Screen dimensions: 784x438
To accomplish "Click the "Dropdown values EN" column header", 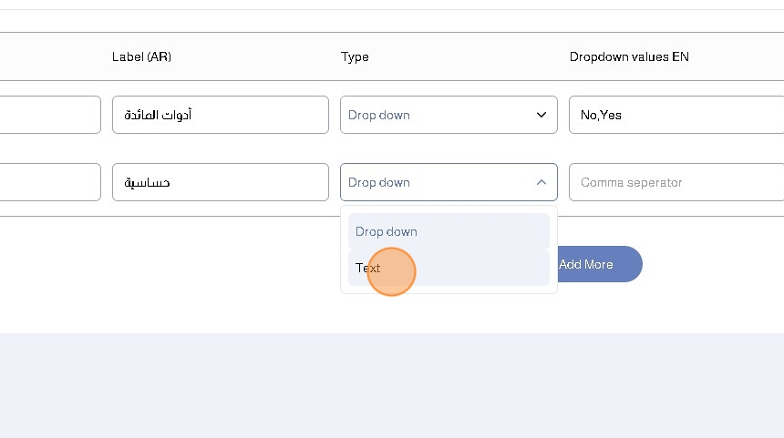I will [629, 56].
